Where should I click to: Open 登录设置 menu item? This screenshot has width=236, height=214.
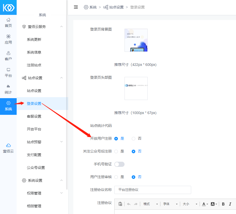(34, 104)
